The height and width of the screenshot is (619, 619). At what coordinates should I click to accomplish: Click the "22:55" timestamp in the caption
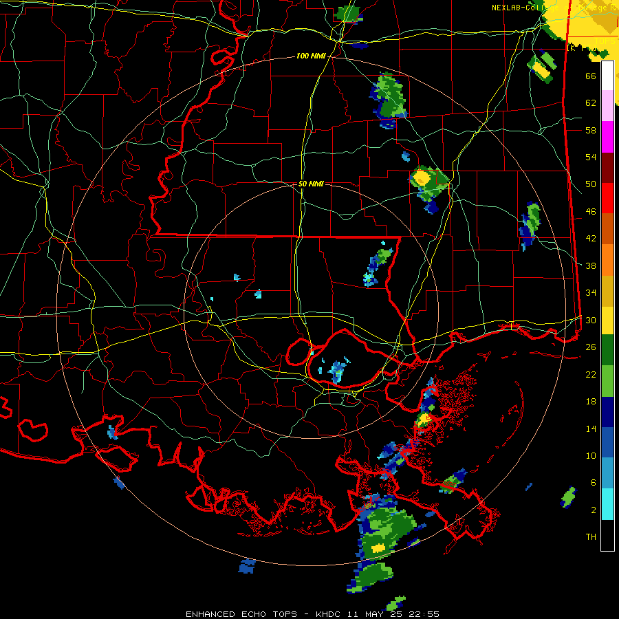coord(425,614)
